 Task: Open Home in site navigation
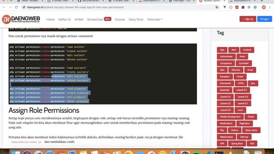51,19
